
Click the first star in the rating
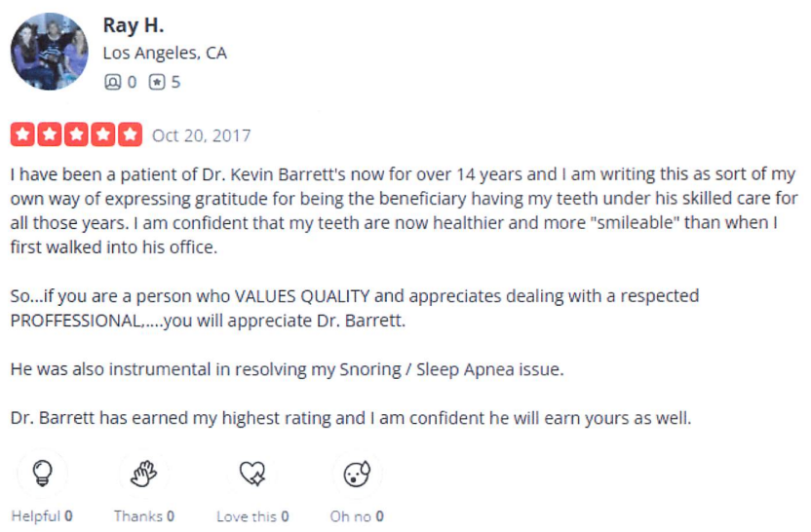coord(21,135)
